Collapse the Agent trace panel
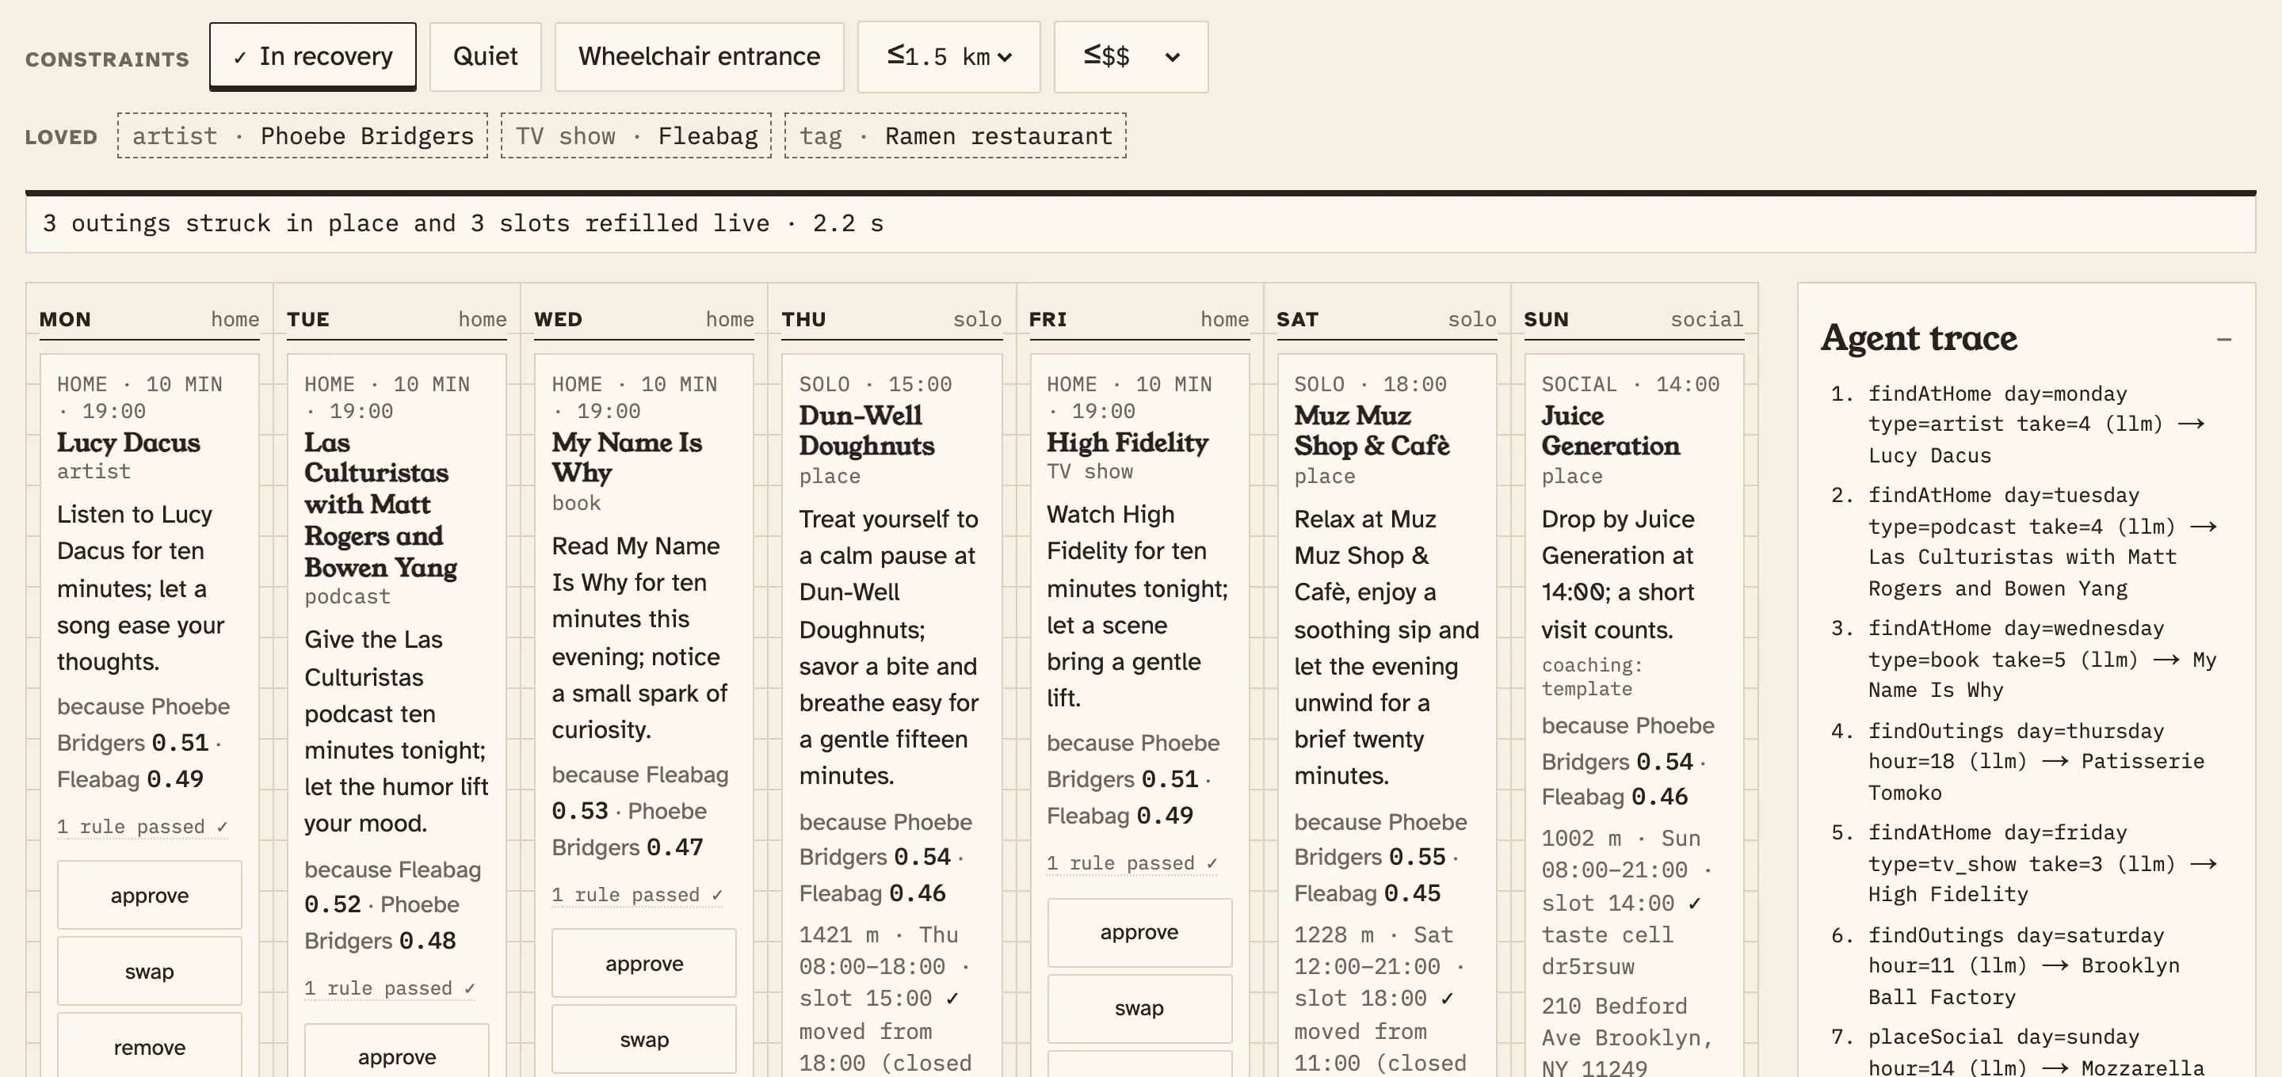2282x1077 pixels. (2223, 339)
